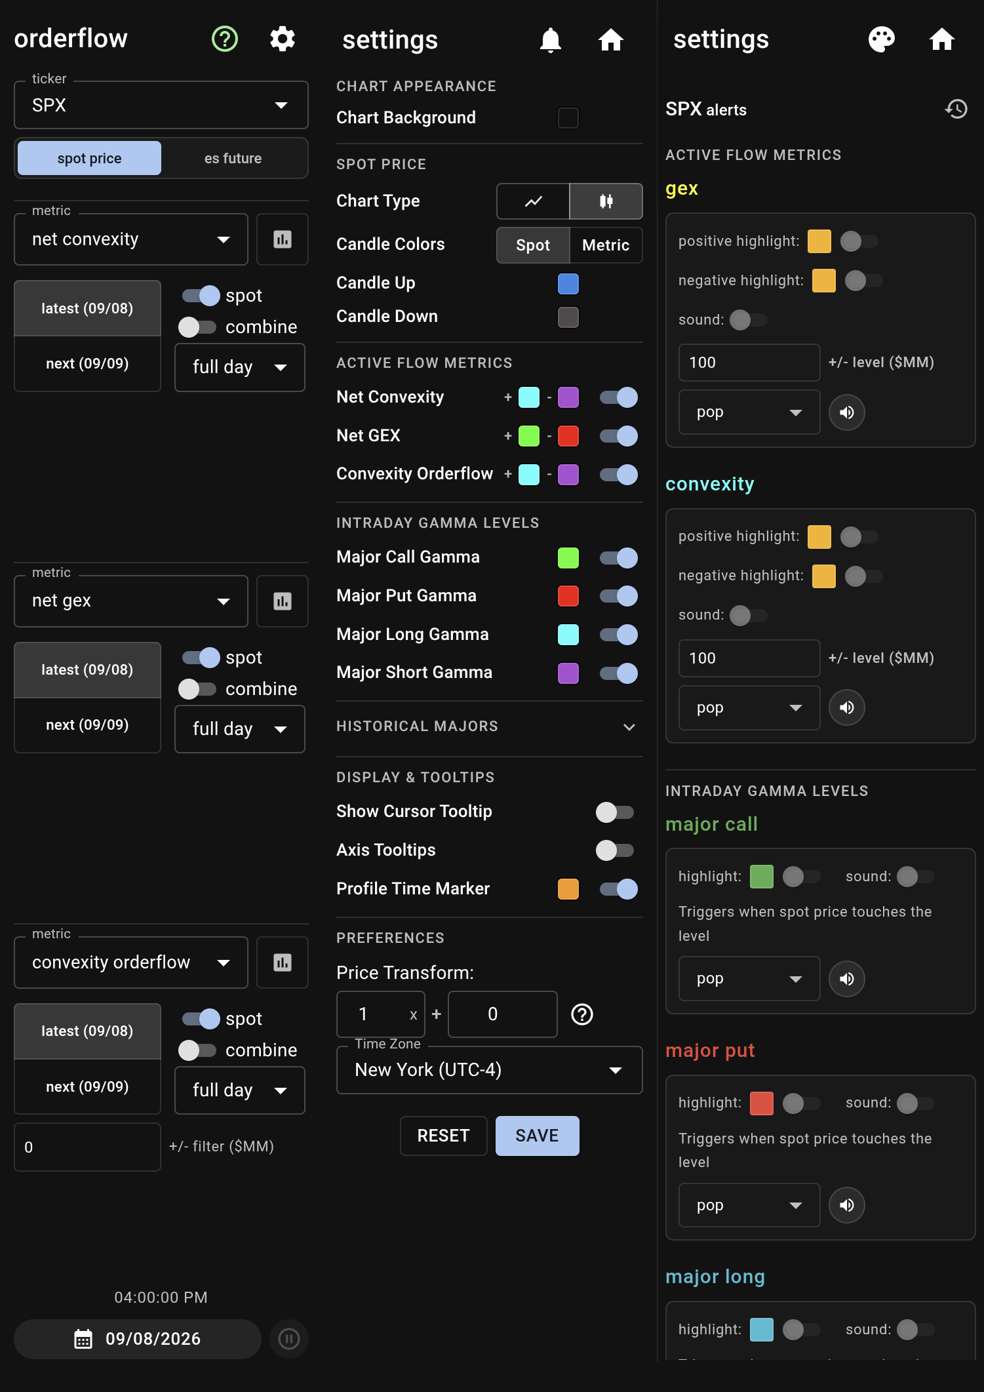Click the RESET button
The width and height of the screenshot is (984, 1392).
[444, 1136]
